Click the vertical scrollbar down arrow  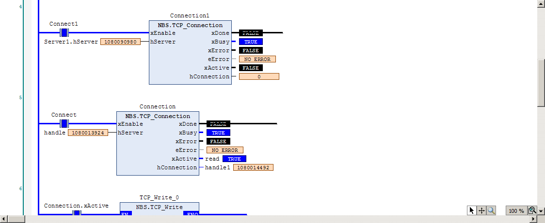(541, 211)
